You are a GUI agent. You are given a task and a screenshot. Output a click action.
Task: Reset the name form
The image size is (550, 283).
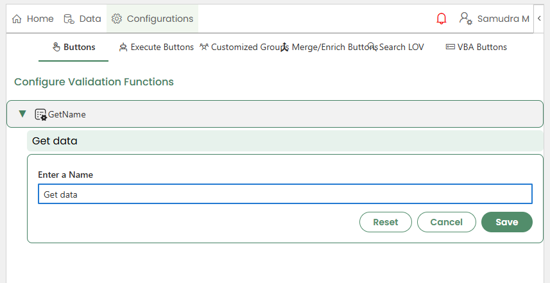point(386,222)
